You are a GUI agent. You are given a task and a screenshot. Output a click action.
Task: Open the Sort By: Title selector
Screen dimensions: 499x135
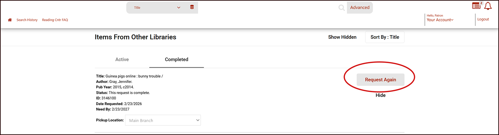click(385, 37)
